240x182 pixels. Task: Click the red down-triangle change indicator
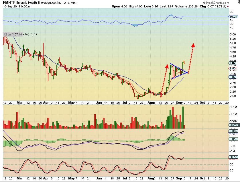228,7
